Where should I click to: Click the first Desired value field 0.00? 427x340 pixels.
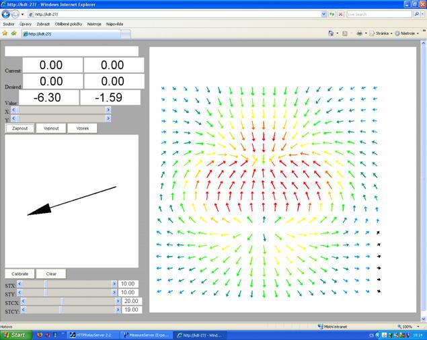click(52, 81)
